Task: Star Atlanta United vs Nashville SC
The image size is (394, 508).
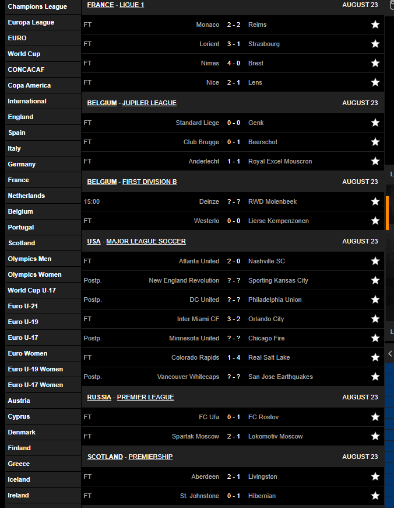Action: point(375,261)
